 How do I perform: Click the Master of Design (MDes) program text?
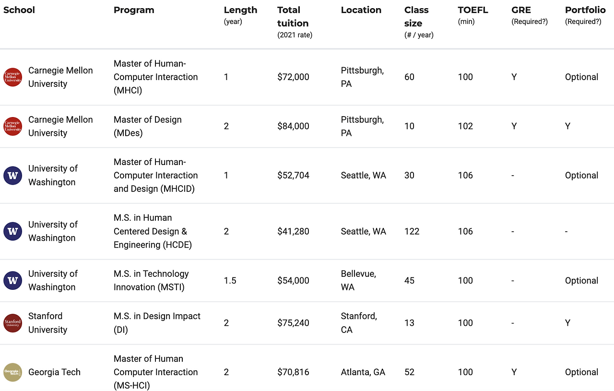point(148,126)
